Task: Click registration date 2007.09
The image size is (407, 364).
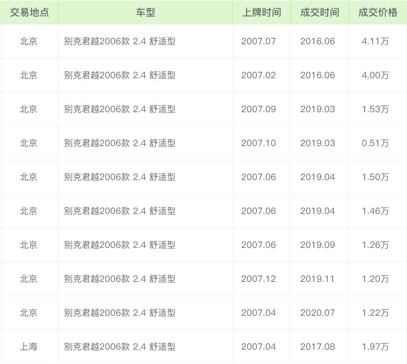Action: [258, 109]
